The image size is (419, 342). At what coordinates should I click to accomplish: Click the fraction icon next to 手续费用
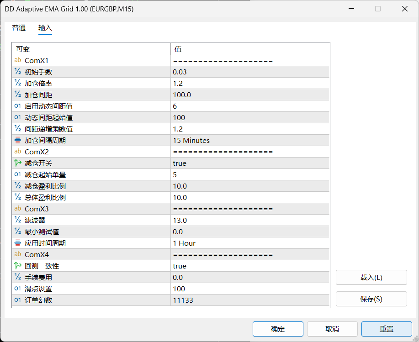(x=18, y=277)
